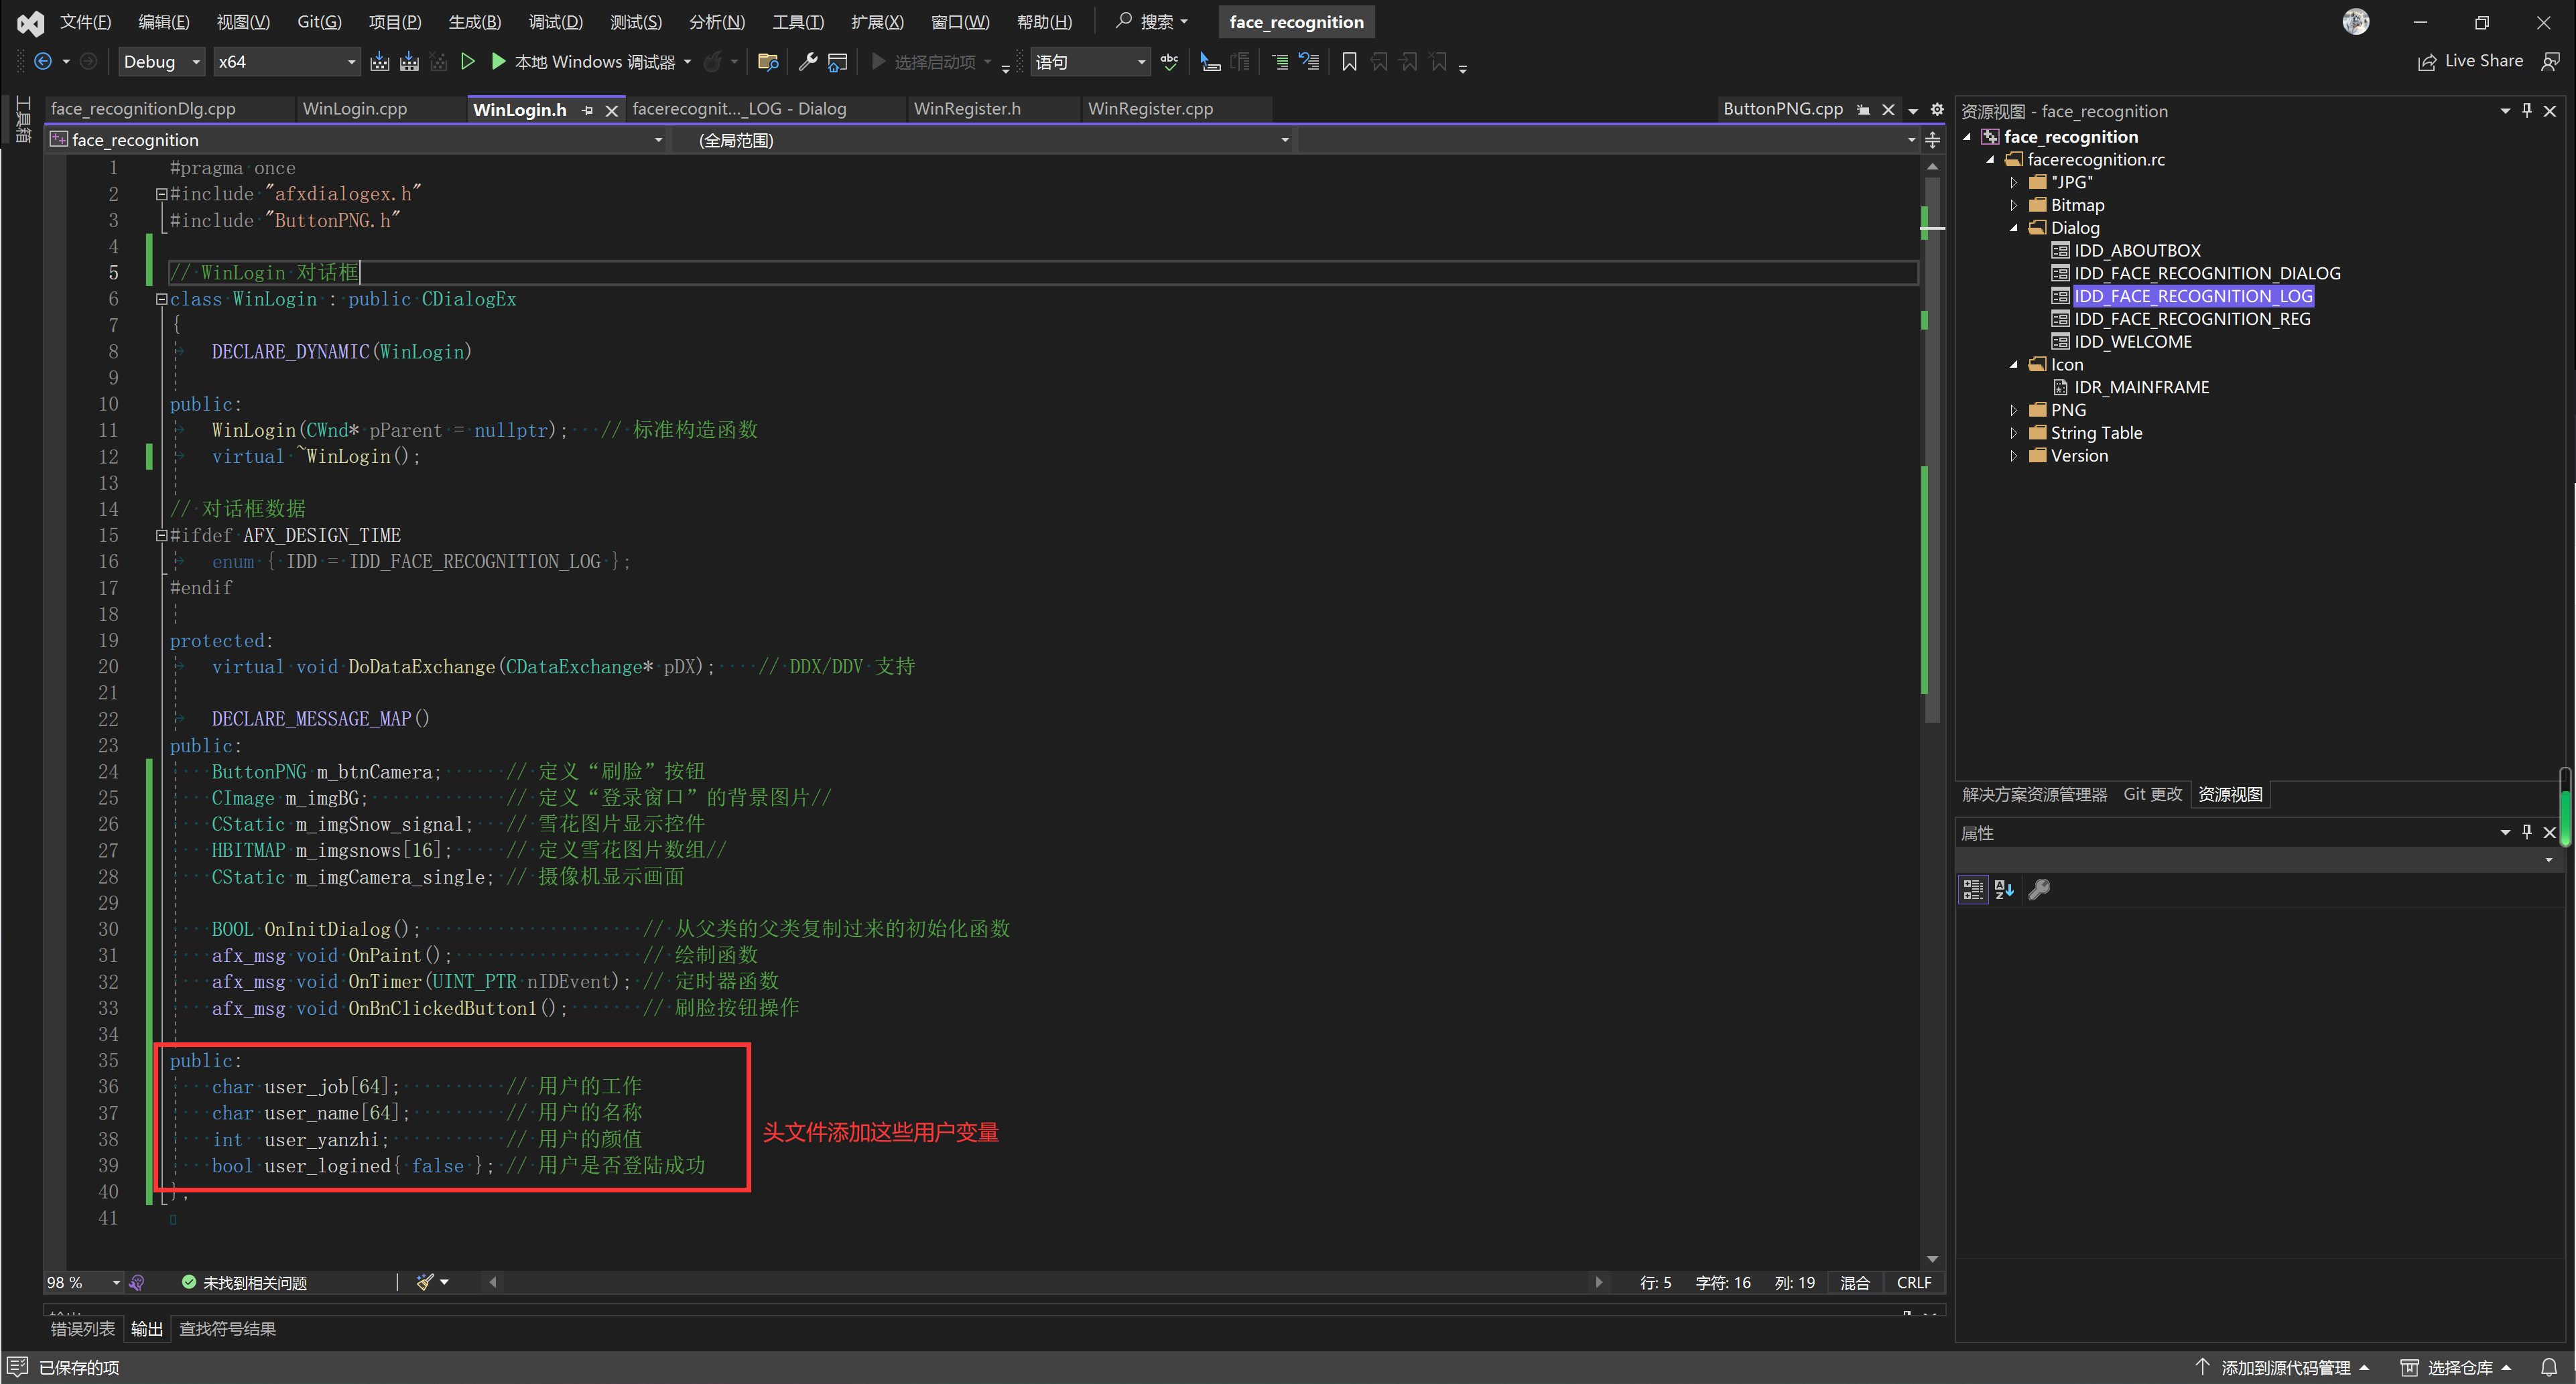This screenshot has height=1384, width=2576.
Task: Click the categorized view icon in Properties panel
Action: [1972, 889]
